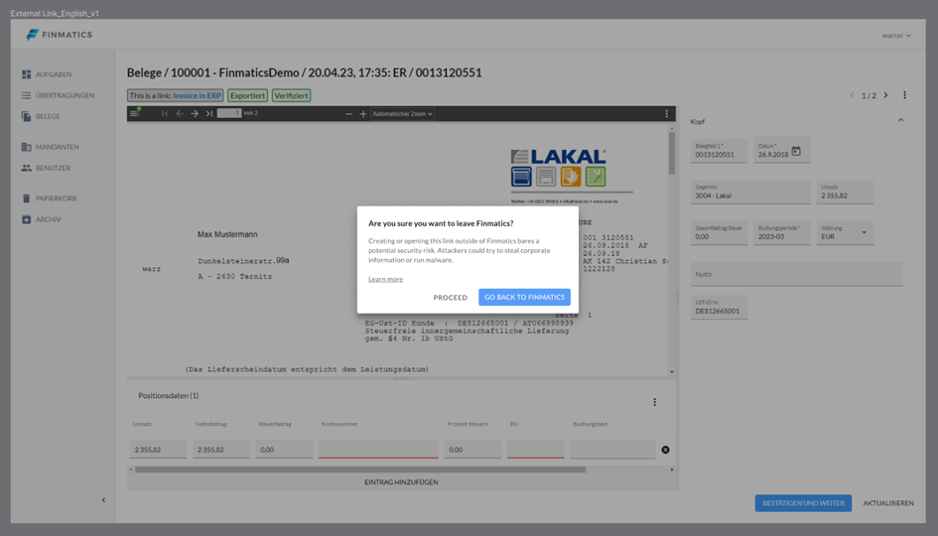Image resolution: width=938 pixels, height=536 pixels.
Task: Open the Währung EUR dropdown
Action: tap(845, 233)
